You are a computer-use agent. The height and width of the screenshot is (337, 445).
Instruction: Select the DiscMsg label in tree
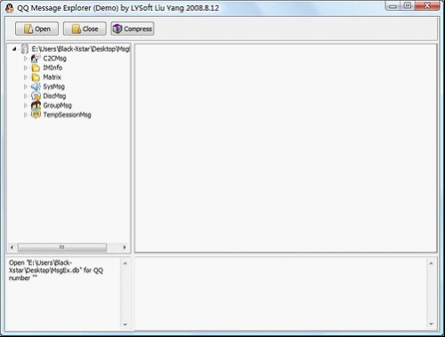(54, 96)
